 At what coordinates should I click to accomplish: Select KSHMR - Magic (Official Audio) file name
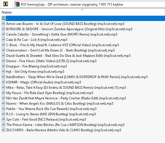click(x=43, y=82)
